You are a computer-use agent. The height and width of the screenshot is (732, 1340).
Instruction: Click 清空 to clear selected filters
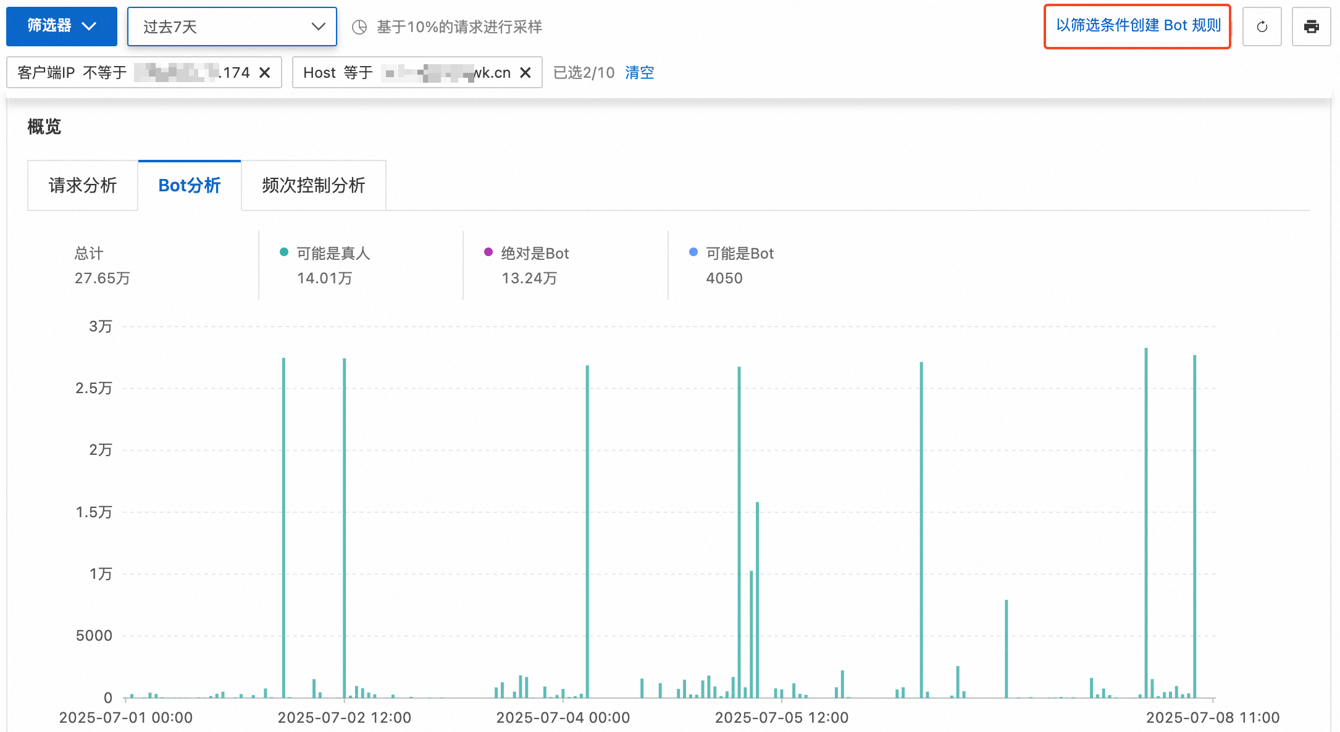click(639, 73)
